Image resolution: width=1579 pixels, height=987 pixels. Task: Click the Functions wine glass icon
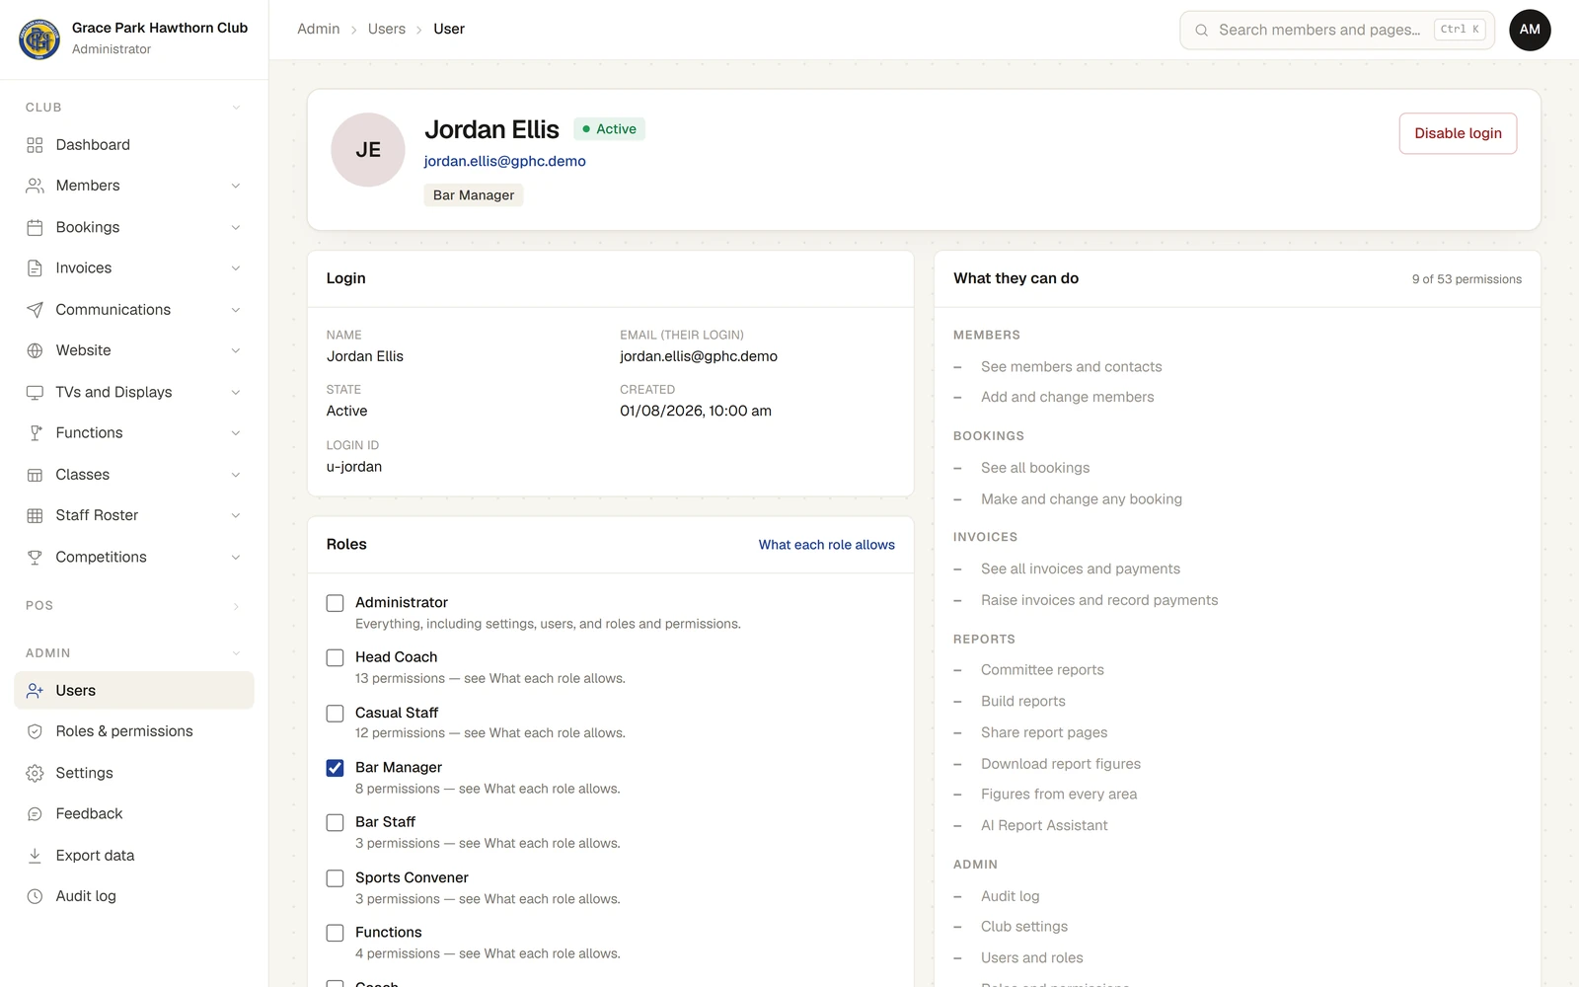[x=35, y=433]
